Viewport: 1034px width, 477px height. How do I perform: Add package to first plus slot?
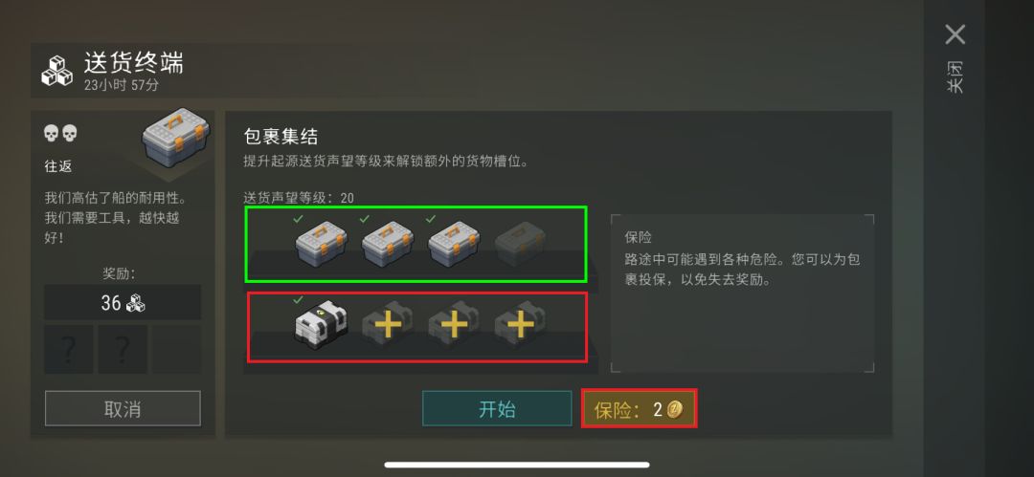(388, 323)
